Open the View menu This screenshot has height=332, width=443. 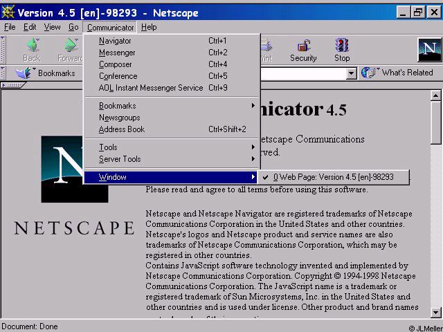53,27
